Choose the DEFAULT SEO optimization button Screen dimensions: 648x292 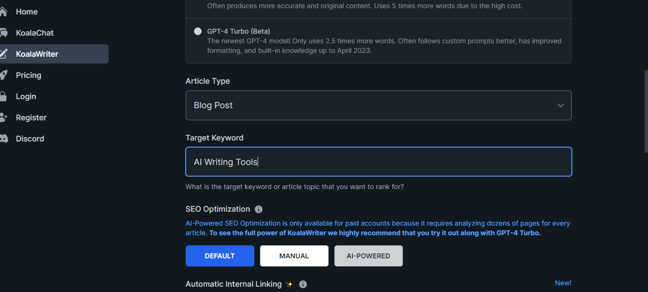coord(220,256)
